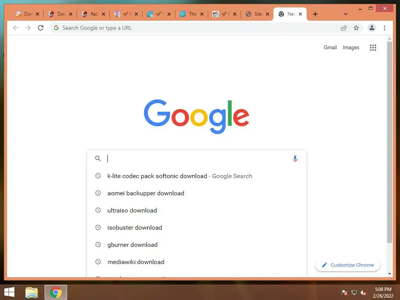400x300 pixels.
Task: Close the Rec tab
Action: (103, 14)
